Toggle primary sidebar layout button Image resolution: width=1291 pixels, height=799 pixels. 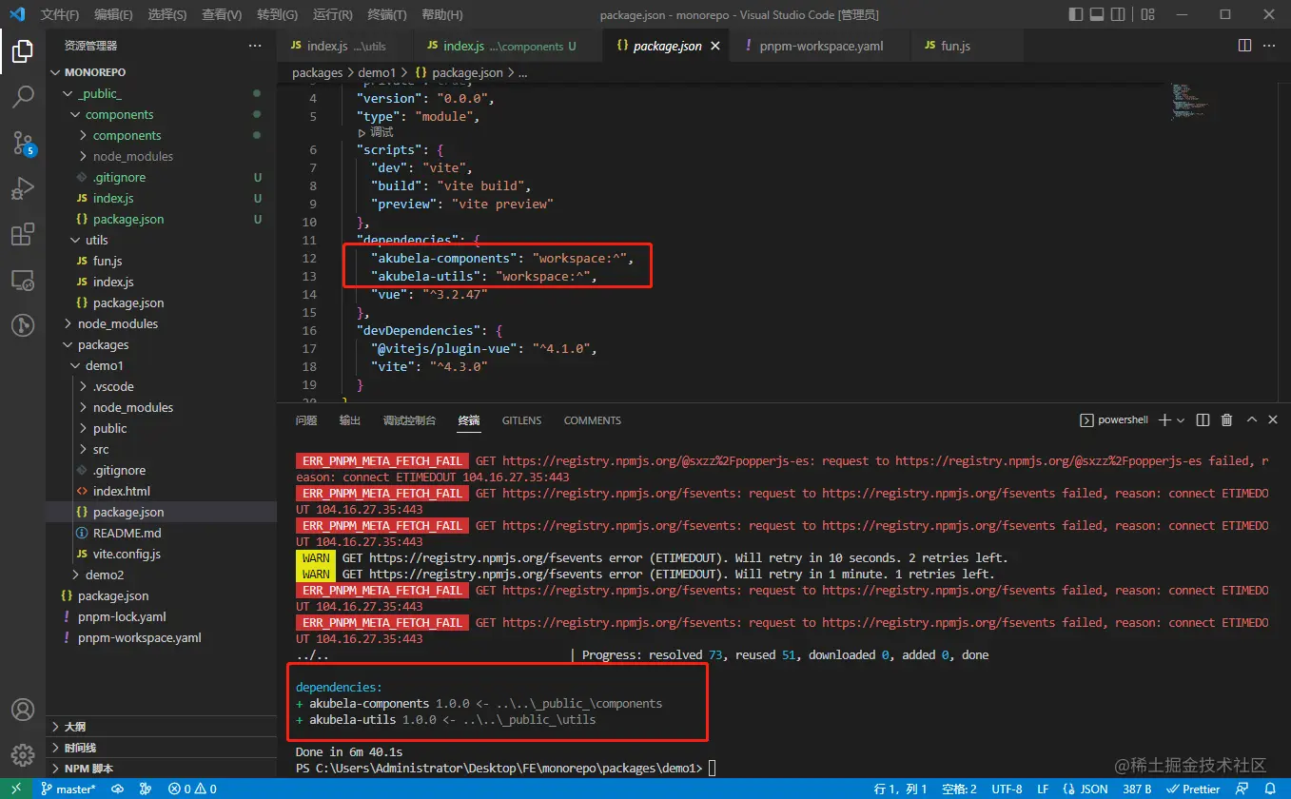[1076, 14]
